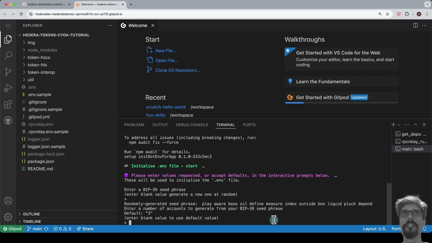The width and height of the screenshot is (432, 243).
Task: Expand the token-interop folder
Action: (x=41, y=72)
